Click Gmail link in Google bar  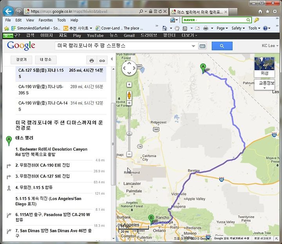pos(129,35)
